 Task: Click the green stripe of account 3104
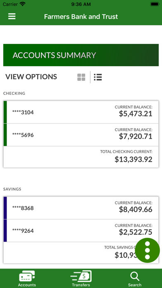(x=5, y=112)
